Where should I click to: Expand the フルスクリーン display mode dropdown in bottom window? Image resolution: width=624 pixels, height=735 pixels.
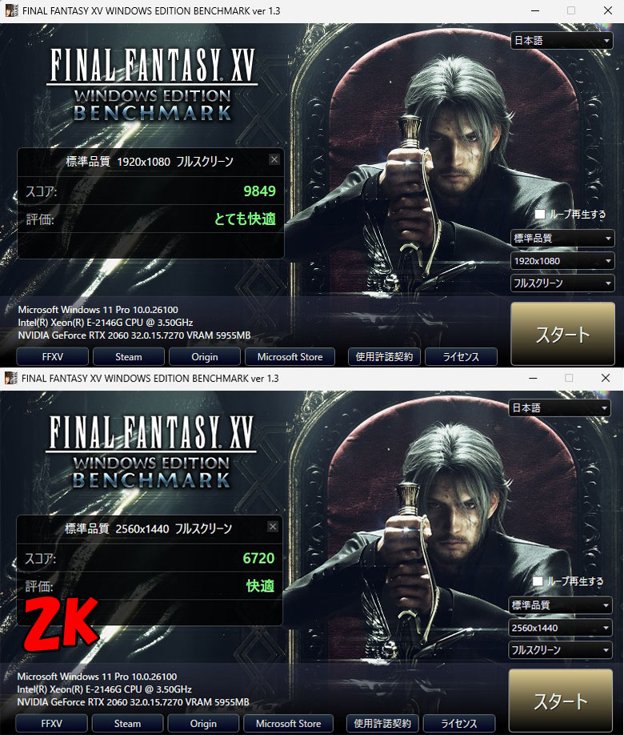(560, 650)
